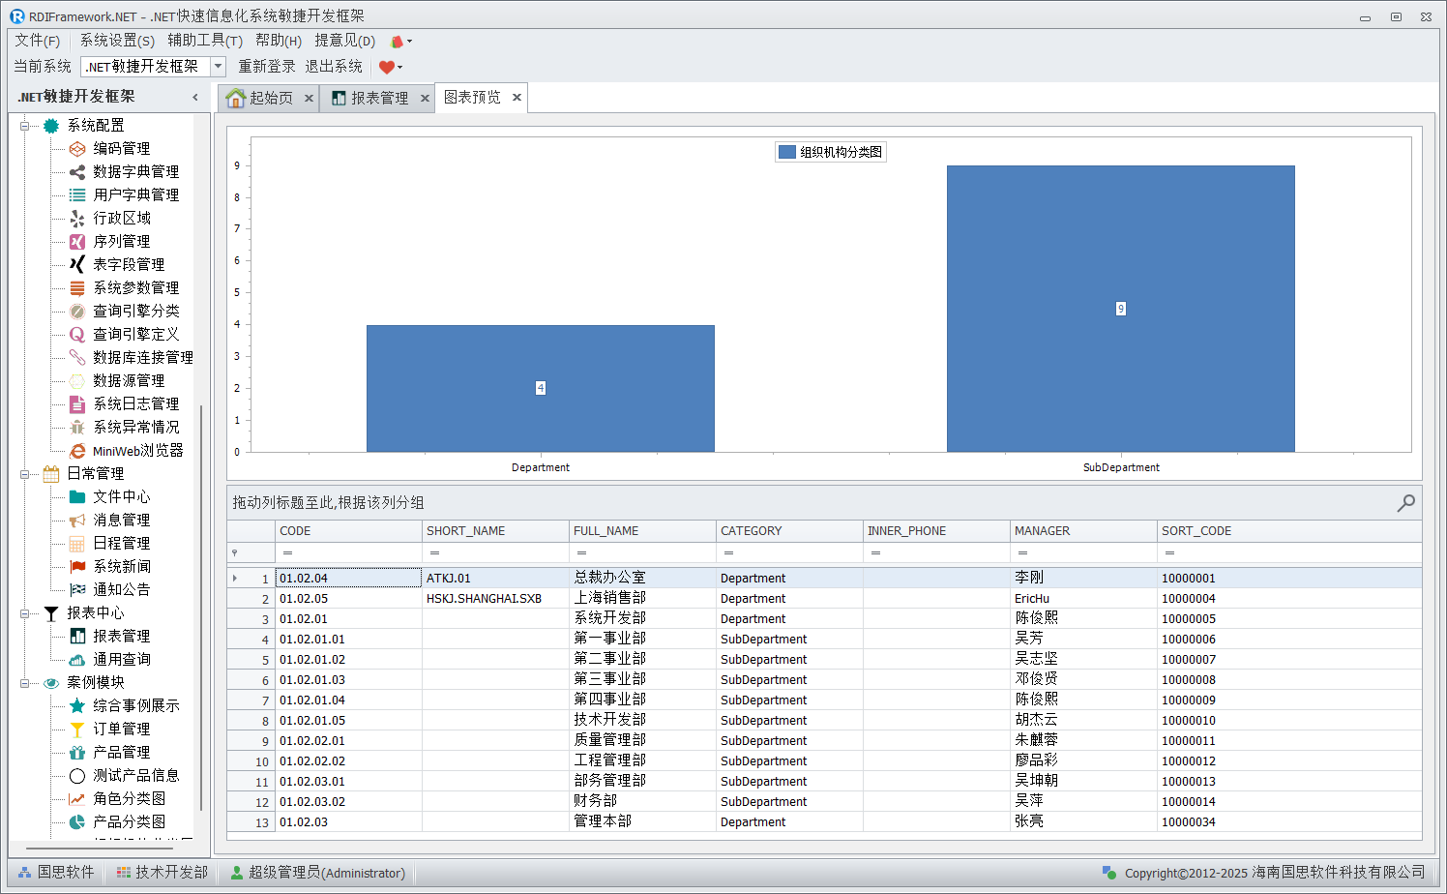Click the red heart toolbar icon
The image size is (1447, 894).
pos(387,67)
